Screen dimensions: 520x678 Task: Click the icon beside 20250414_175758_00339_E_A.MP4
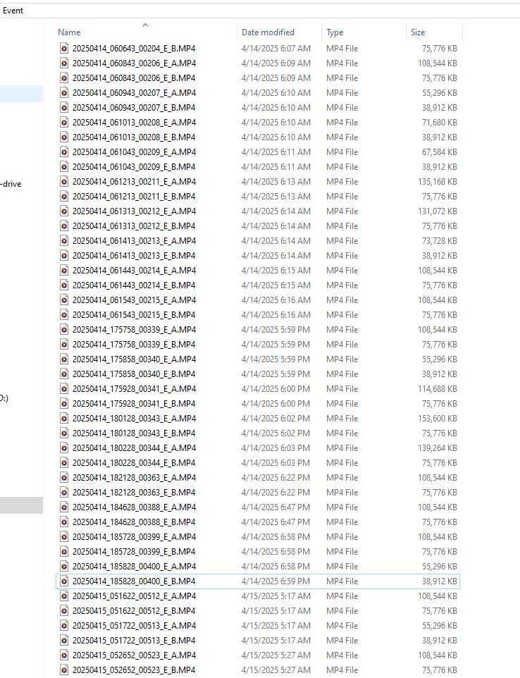tap(64, 330)
